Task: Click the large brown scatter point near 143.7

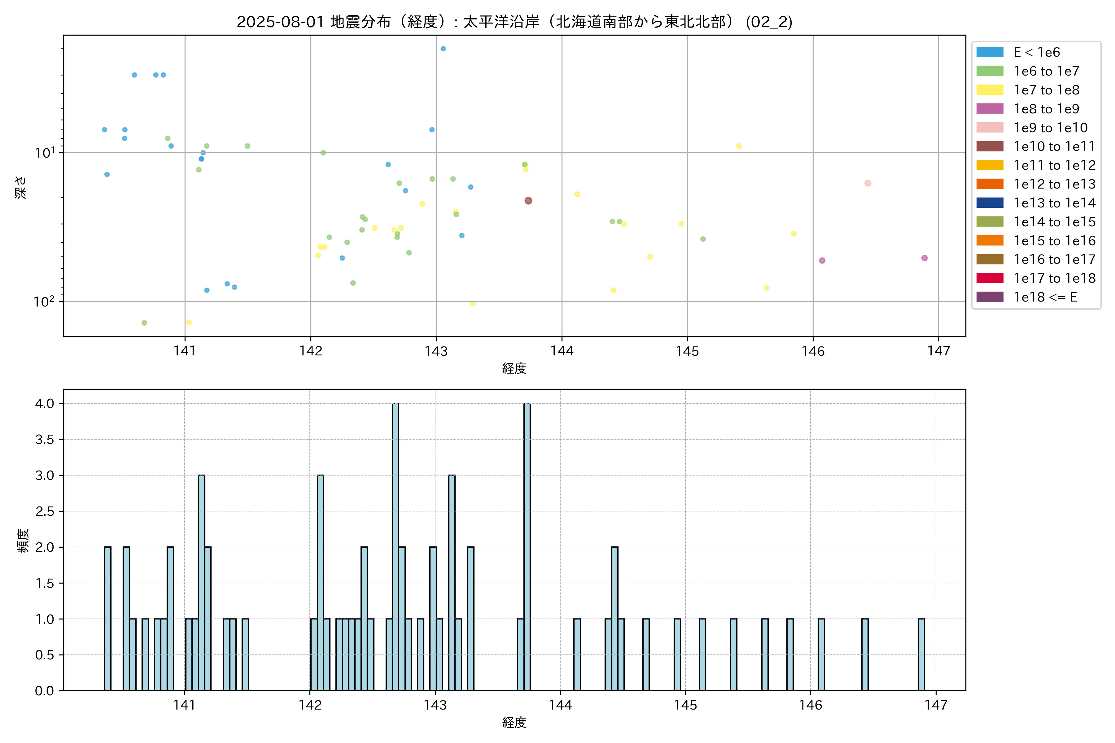Action: point(528,201)
